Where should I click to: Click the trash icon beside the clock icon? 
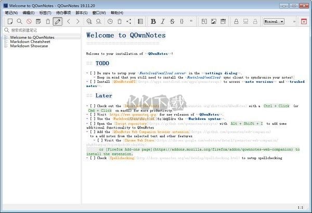click(x=120, y=21)
